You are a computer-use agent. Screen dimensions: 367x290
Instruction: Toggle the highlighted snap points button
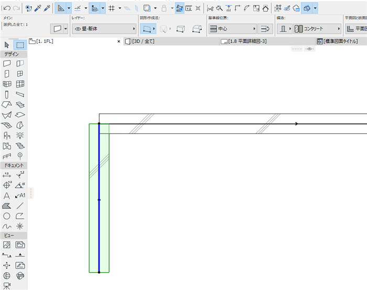179,8
